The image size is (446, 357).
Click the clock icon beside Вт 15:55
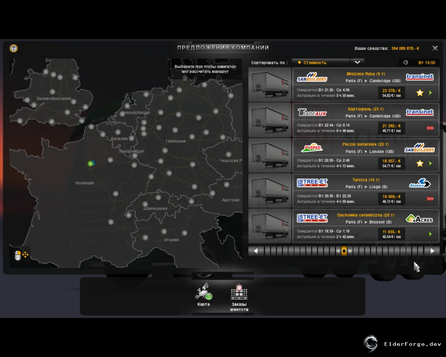tap(405, 62)
